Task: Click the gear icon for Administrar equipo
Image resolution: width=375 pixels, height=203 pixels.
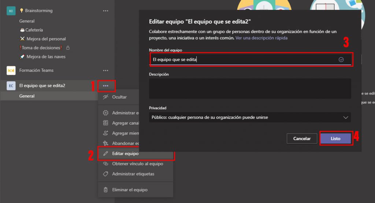Action: [105, 113]
